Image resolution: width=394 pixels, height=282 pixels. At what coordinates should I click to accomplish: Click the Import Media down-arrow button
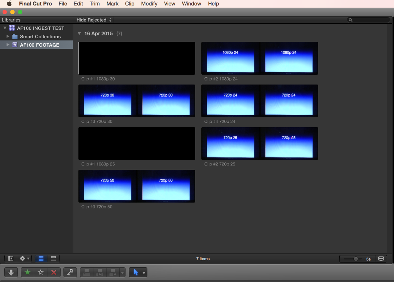point(11,272)
